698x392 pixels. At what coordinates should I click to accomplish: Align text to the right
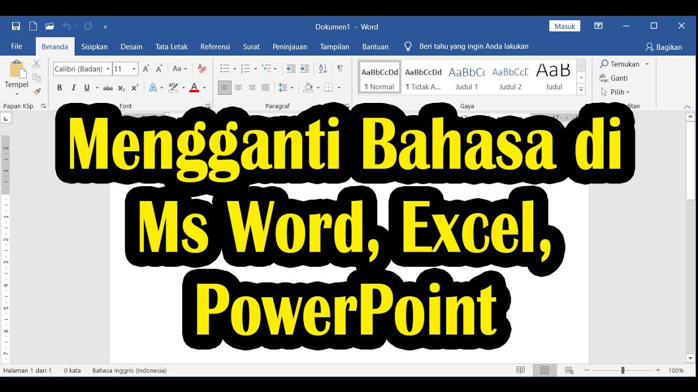(252, 88)
